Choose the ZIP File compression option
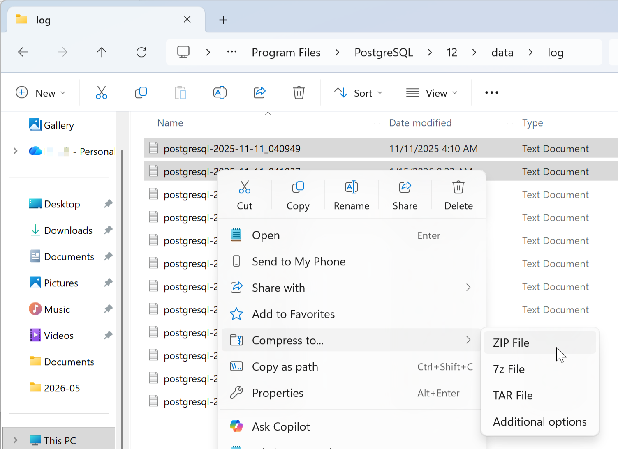The width and height of the screenshot is (618, 449). (540, 343)
